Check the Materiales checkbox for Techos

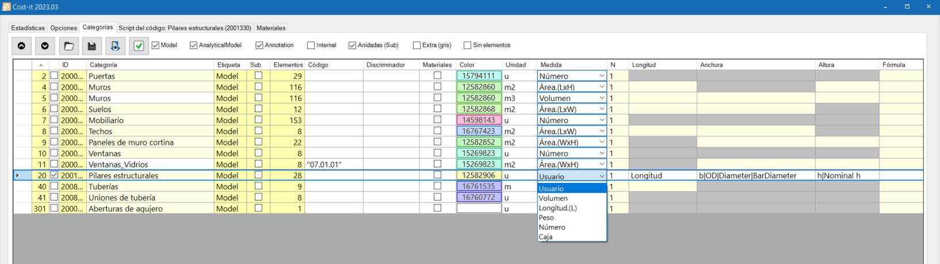click(437, 131)
